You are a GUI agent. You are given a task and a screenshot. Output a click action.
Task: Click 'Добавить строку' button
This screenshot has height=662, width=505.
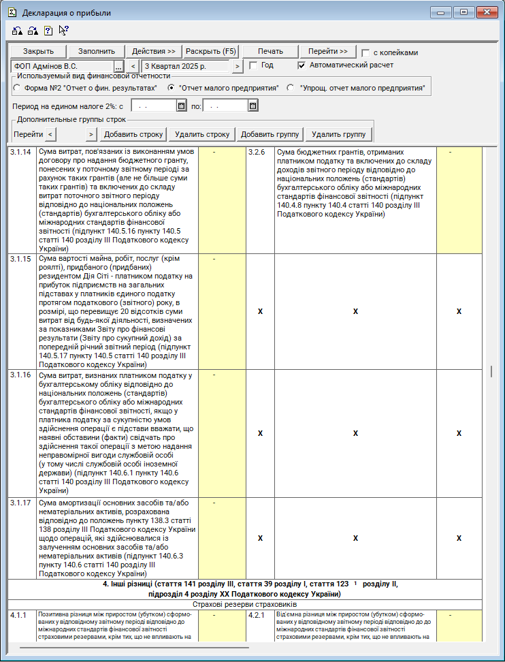133,134
